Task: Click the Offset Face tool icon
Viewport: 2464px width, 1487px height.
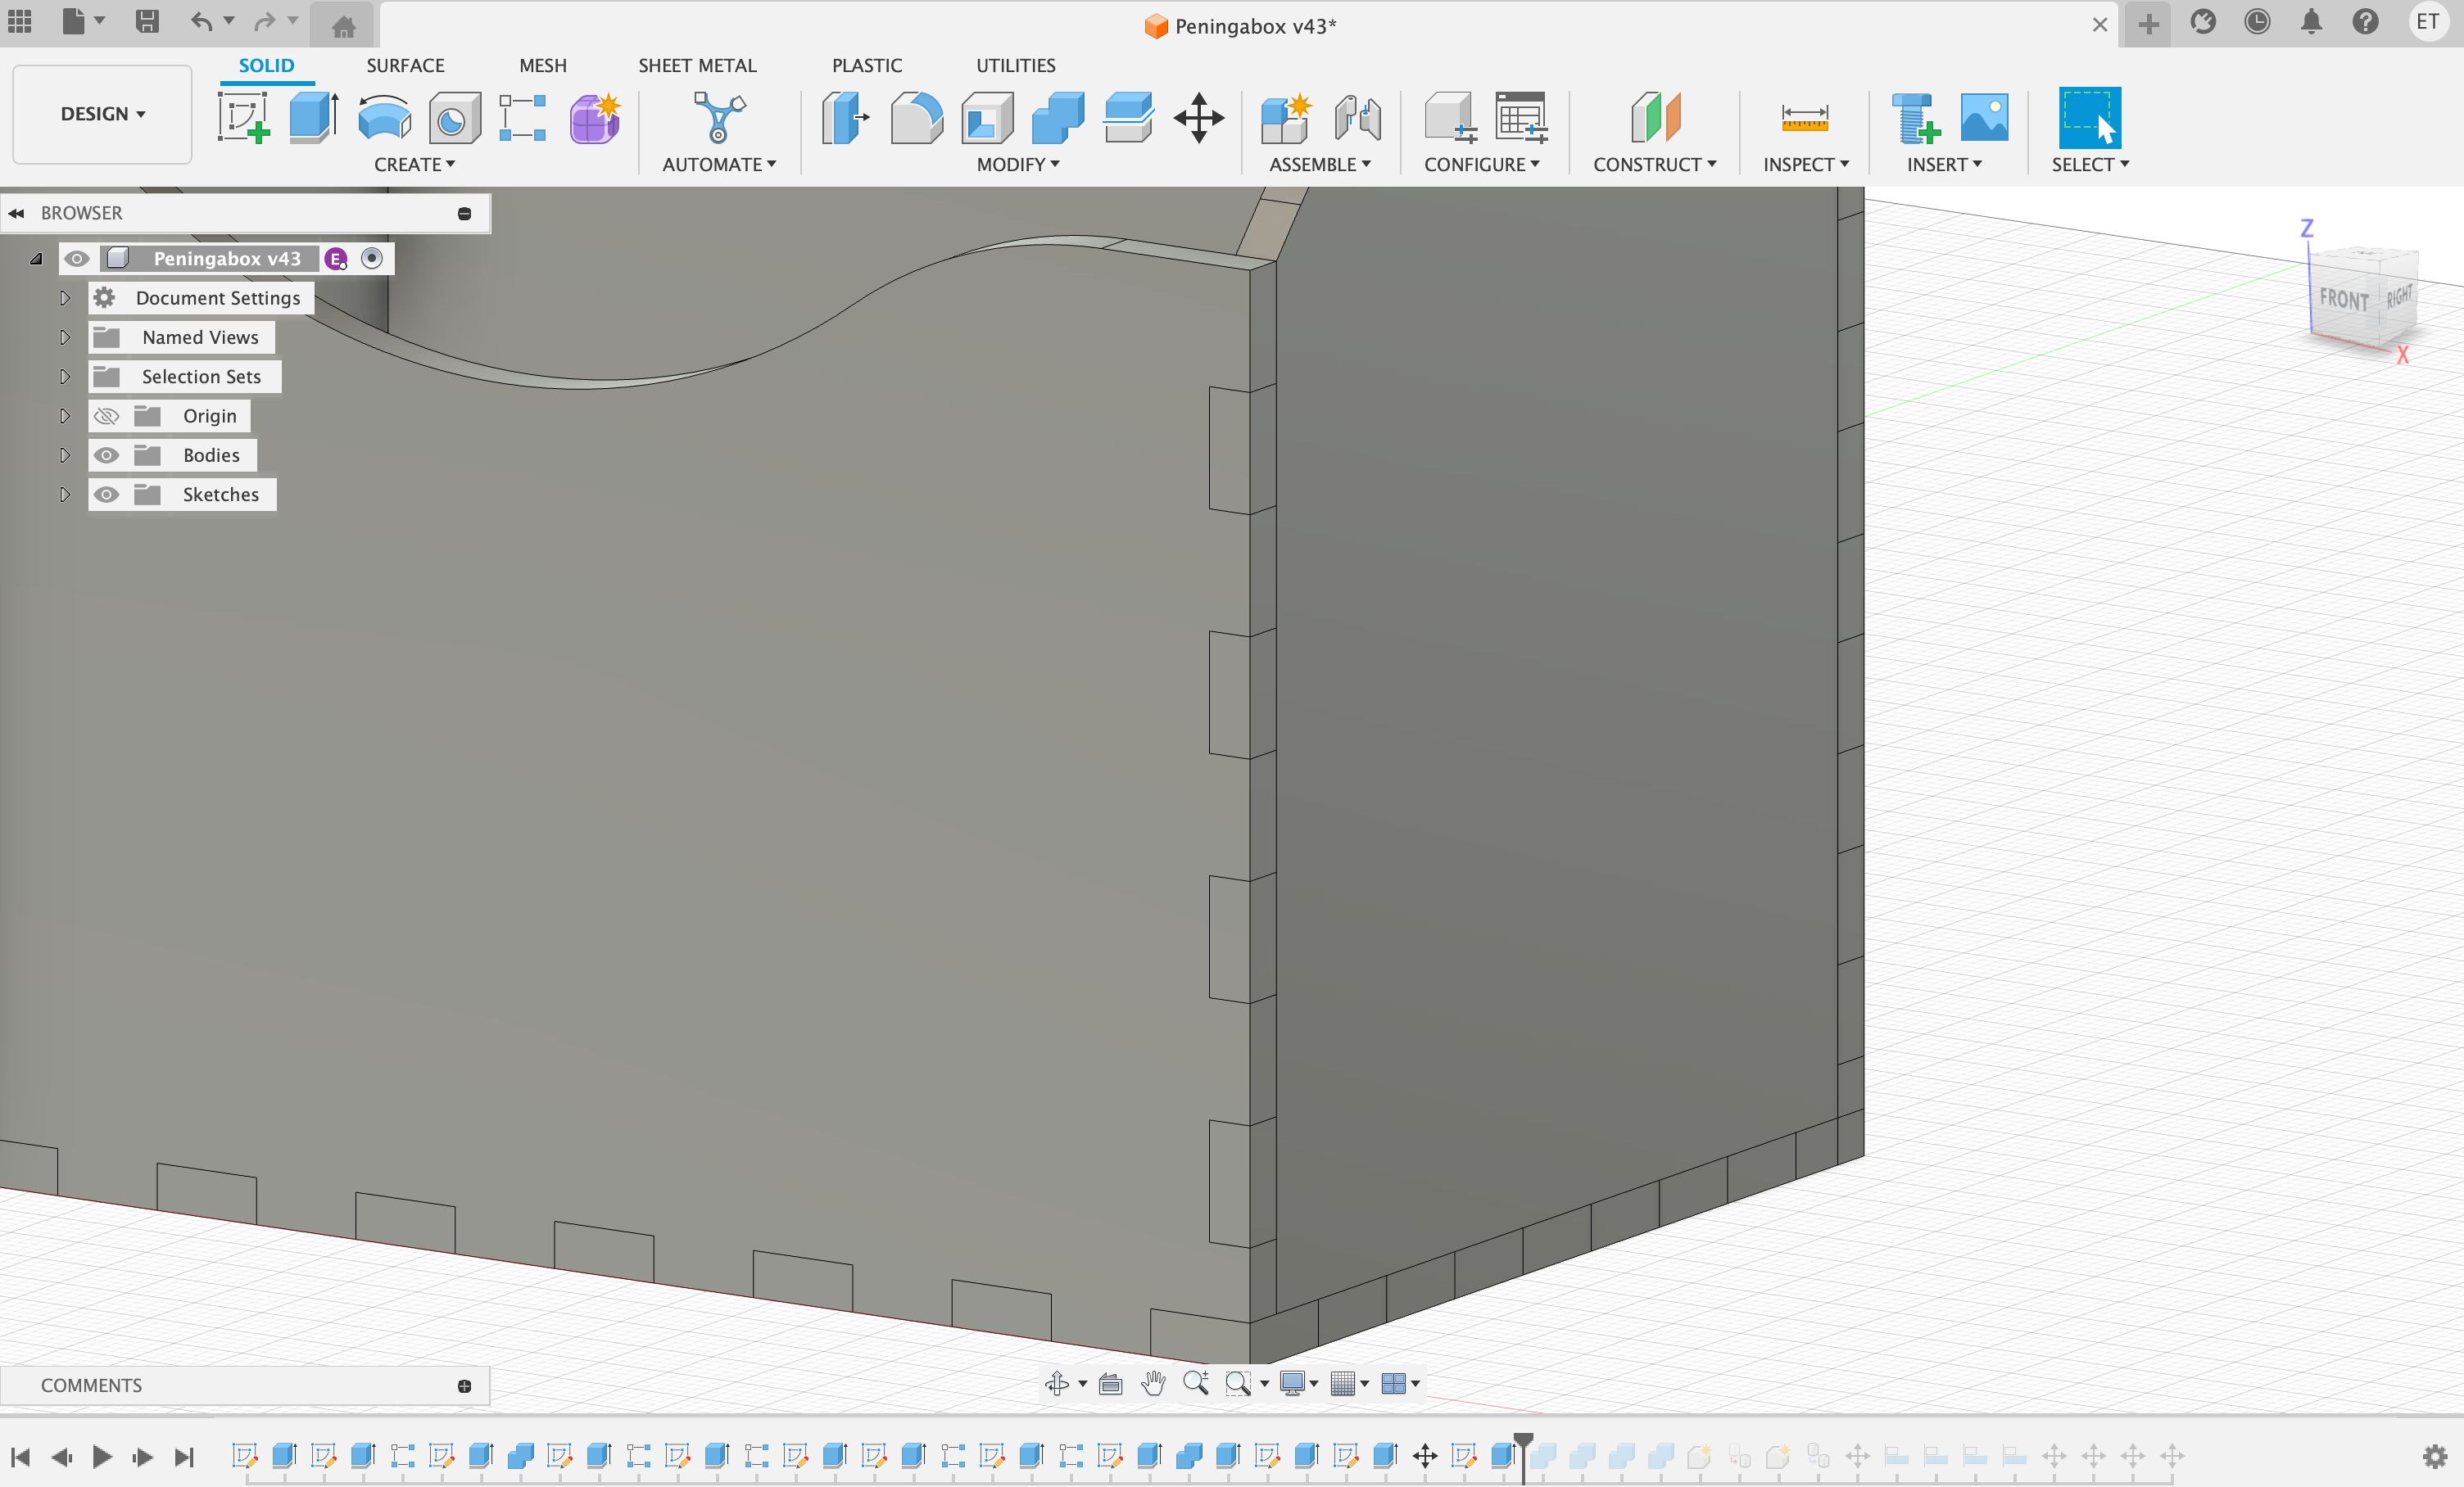Action: pos(1129,118)
